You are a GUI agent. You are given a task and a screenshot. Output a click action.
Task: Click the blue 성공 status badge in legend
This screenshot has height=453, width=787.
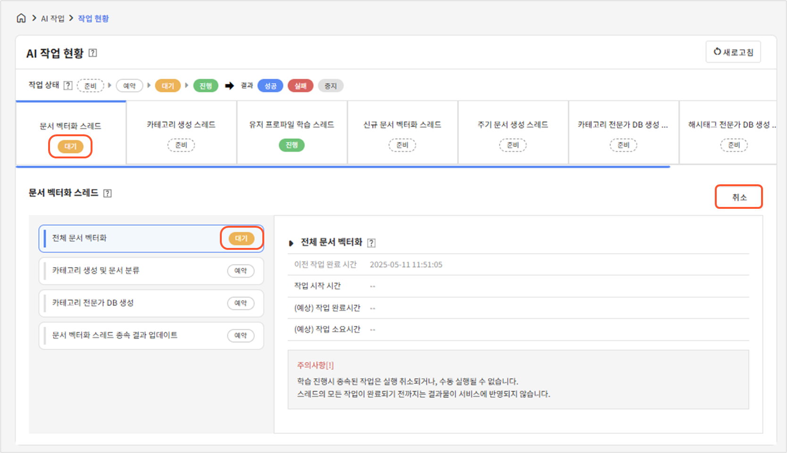270,86
